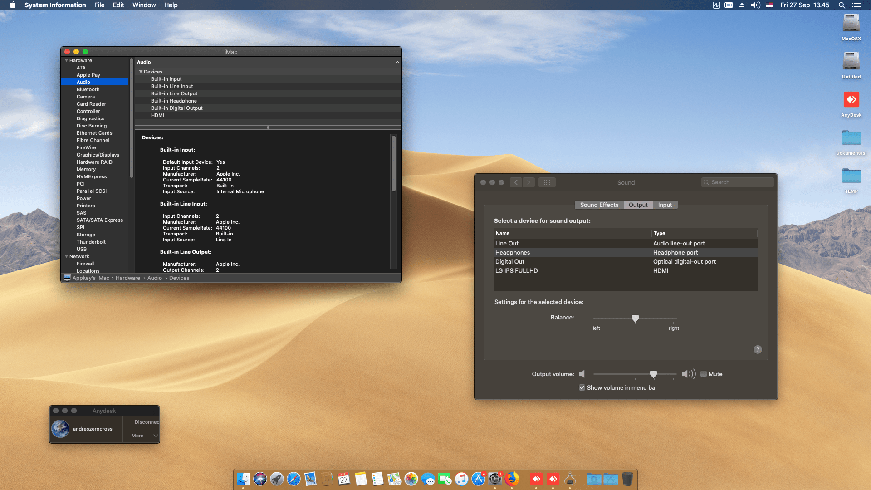871x490 pixels.
Task: Open Safari from the dock
Action: (x=294, y=479)
